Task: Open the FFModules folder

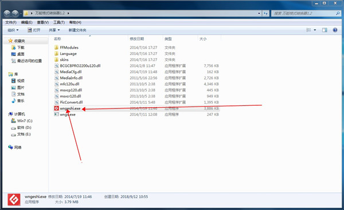Action: tap(69, 47)
